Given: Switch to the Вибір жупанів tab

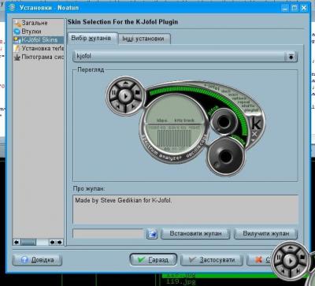Looking at the screenshot, I should [x=91, y=39].
